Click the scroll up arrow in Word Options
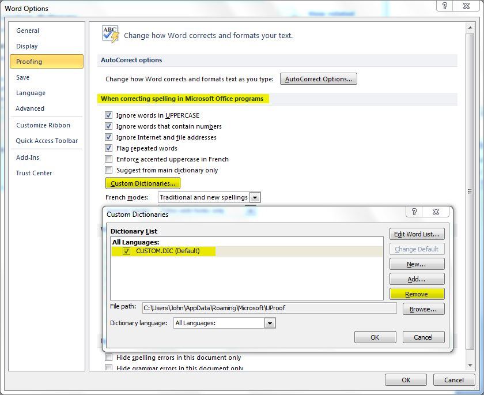Image resolution: width=484 pixels, height=395 pixels. [x=470, y=28]
